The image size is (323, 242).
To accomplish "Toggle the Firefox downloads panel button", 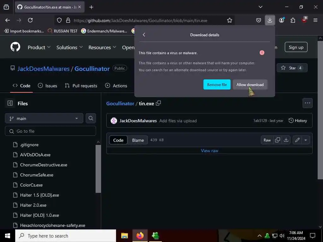I will (x=270, y=20).
